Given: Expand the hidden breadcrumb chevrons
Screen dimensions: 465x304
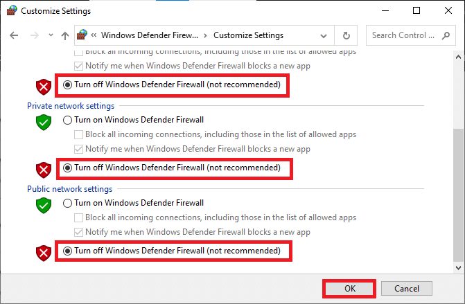Looking at the screenshot, I should pos(94,35).
